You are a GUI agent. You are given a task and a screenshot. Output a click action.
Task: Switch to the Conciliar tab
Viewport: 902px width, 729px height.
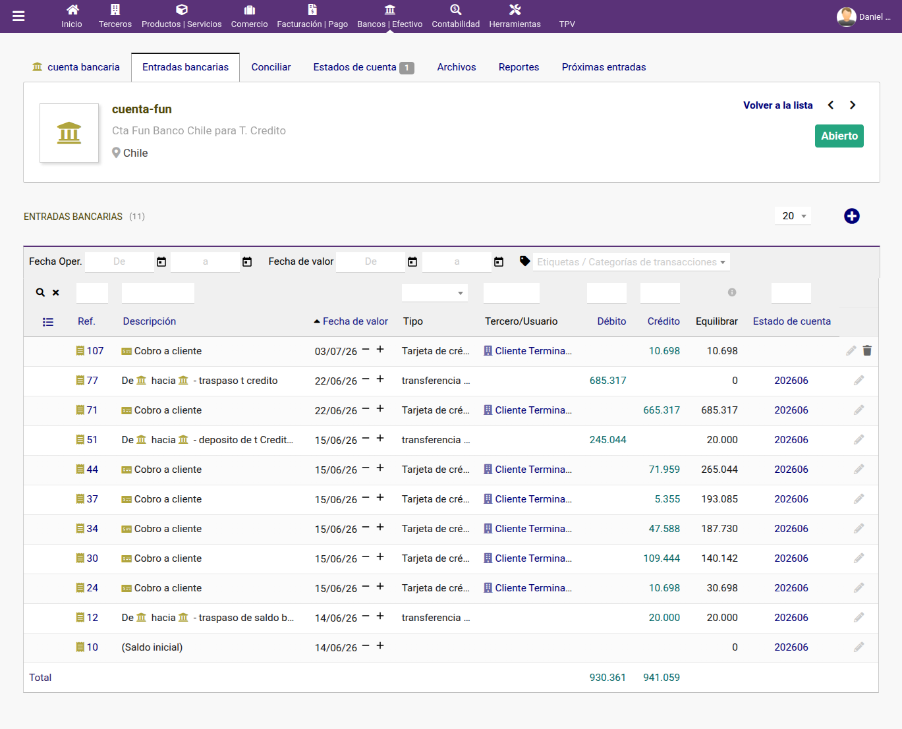click(x=271, y=67)
